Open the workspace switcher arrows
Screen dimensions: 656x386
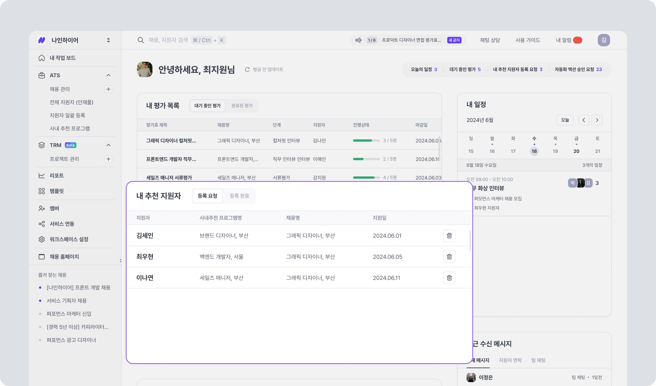(108, 40)
